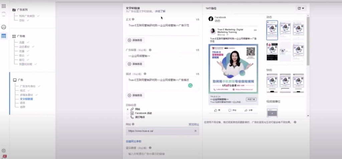Click the website URL field
The image size is (342, 159).
tap(162, 131)
